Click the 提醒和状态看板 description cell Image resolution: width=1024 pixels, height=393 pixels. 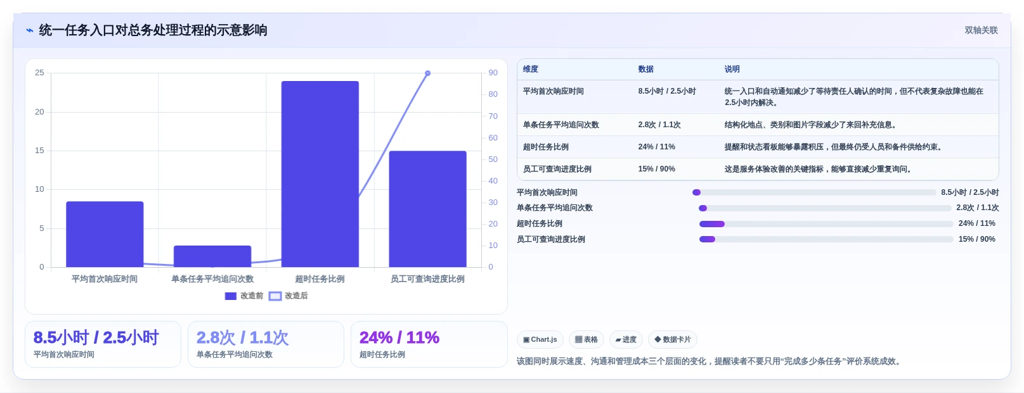tap(834, 147)
